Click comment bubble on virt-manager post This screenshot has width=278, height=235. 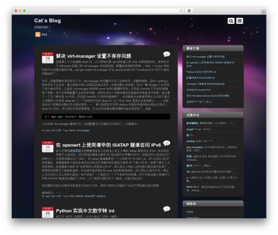pos(167,54)
